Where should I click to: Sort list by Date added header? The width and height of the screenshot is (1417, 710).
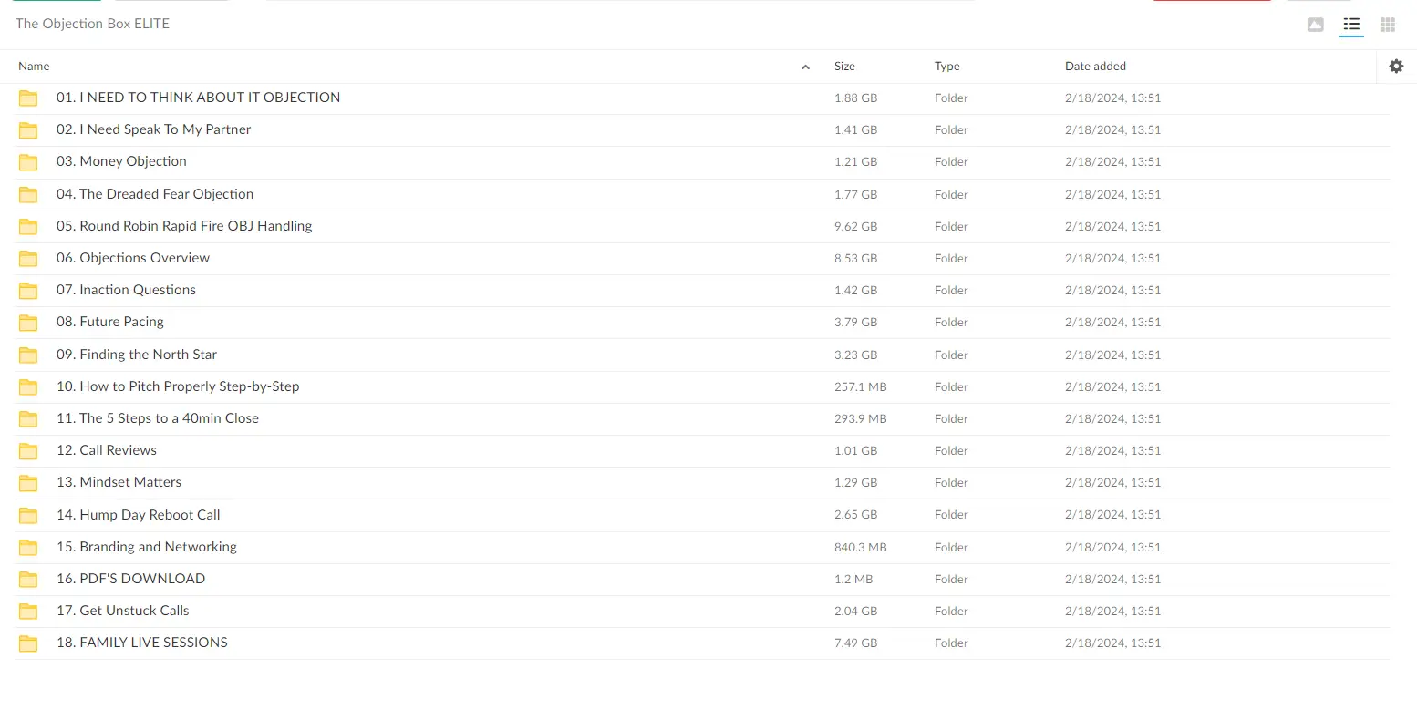pos(1095,66)
